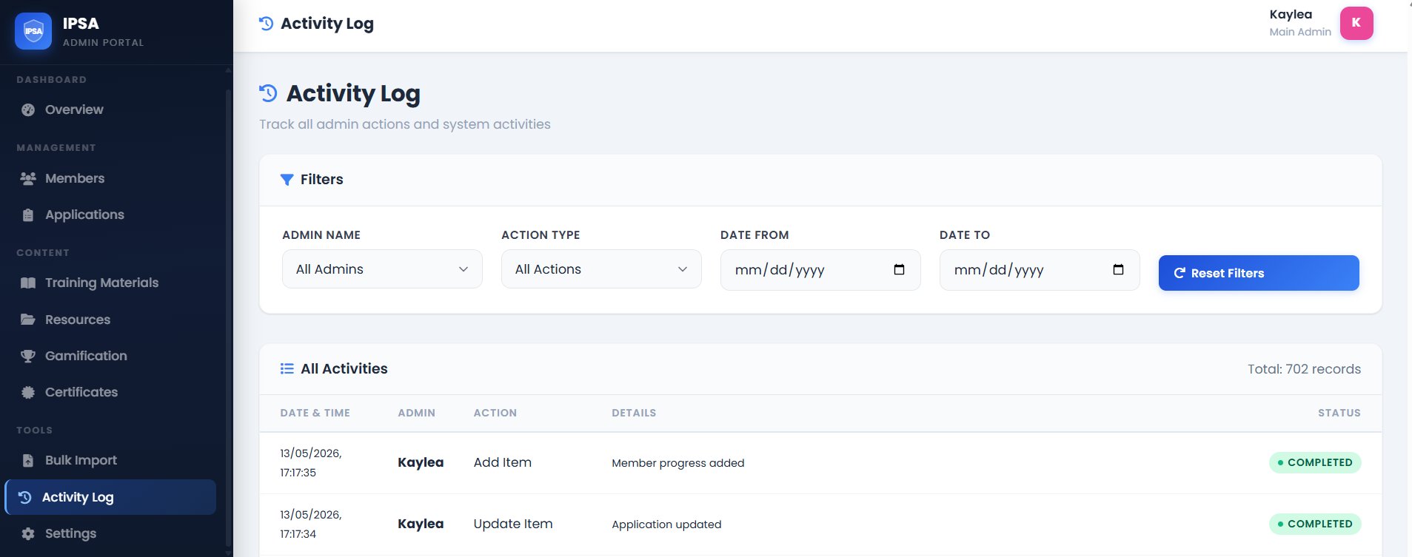Image resolution: width=1412 pixels, height=557 pixels.
Task: Open Resources in the sidebar
Action: click(111, 320)
